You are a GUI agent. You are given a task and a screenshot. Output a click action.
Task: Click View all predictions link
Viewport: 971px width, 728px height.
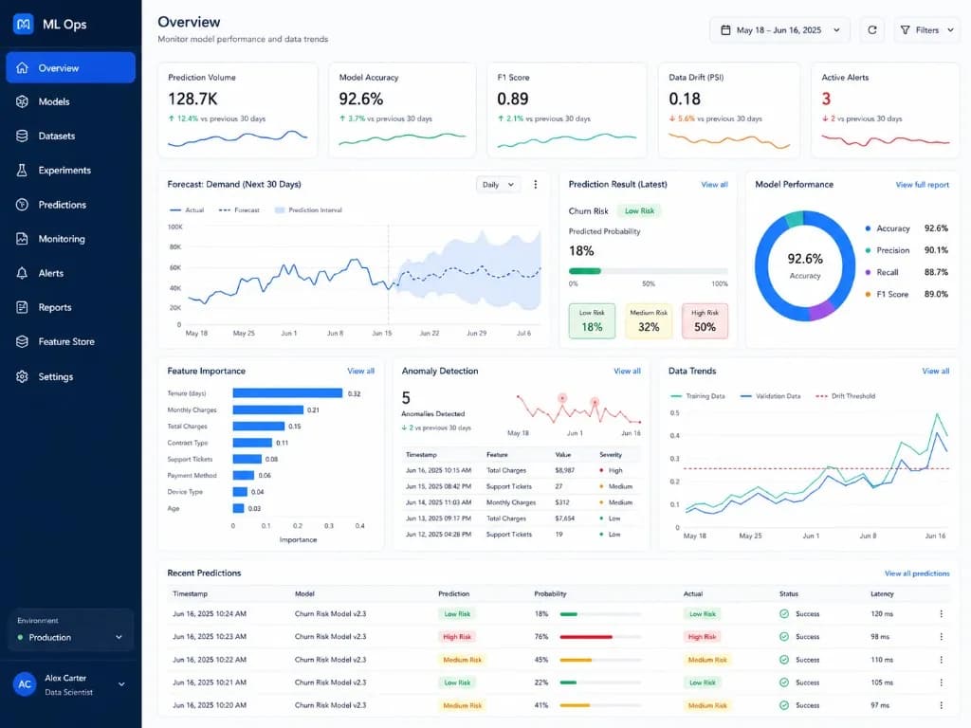pos(917,573)
